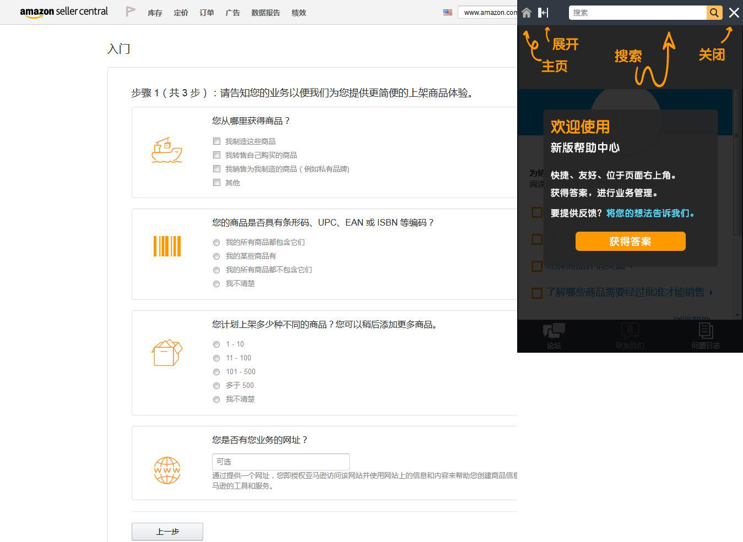Open the help panel home page icon
This screenshot has width=743, height=542.
coord(527,12)
